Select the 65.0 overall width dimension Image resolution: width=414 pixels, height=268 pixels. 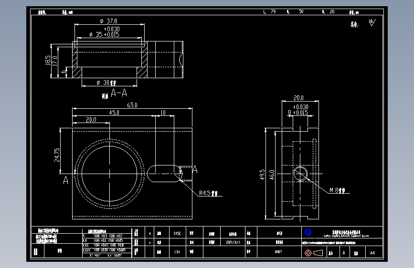tap(132, 105)
